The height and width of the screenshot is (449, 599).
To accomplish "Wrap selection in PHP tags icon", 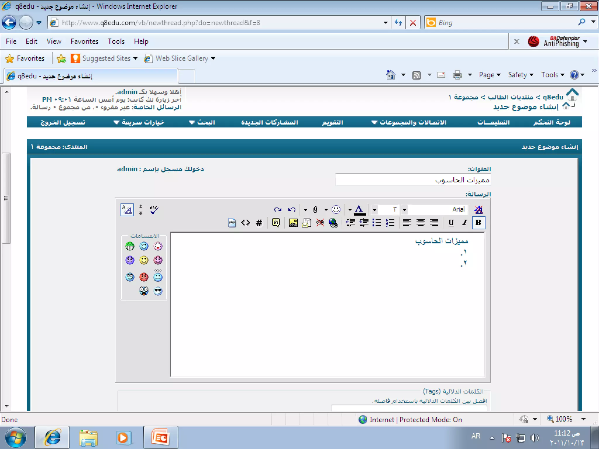I will coord(232,223).
